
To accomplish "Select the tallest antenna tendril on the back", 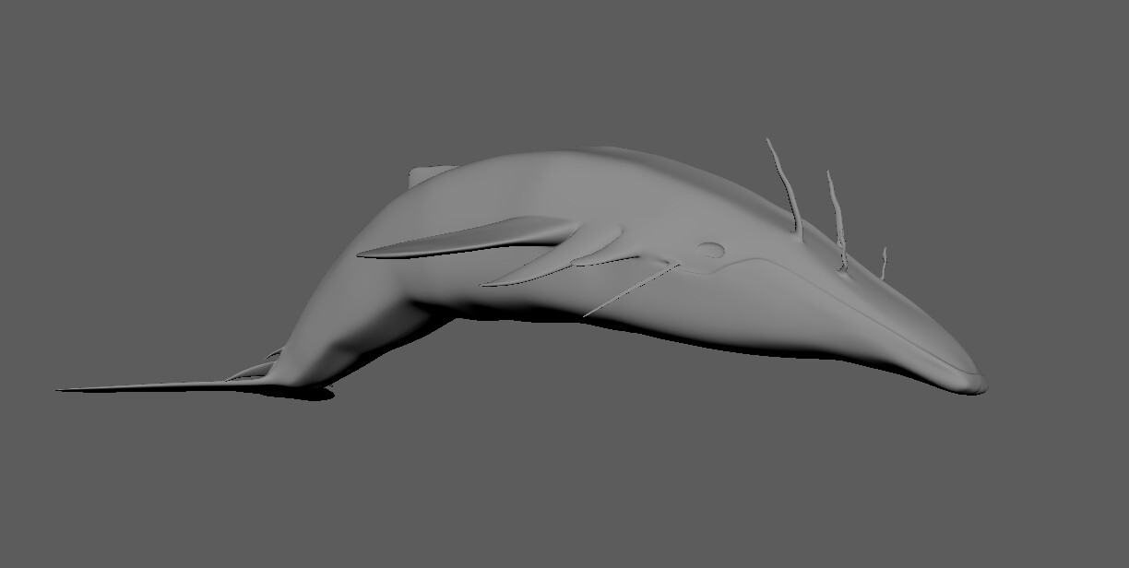I will (779, 184).
